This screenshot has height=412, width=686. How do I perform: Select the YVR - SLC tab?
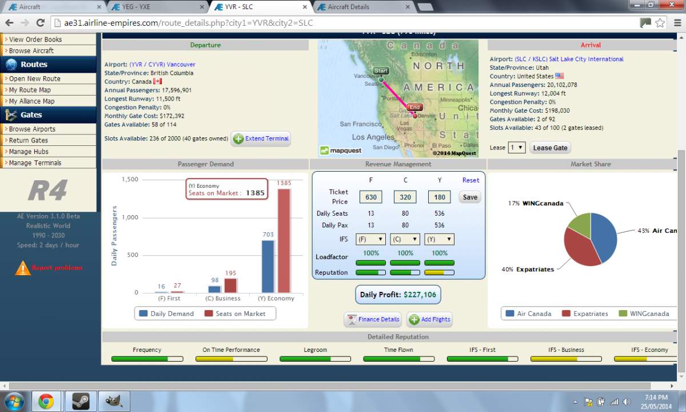click(260, 7)
